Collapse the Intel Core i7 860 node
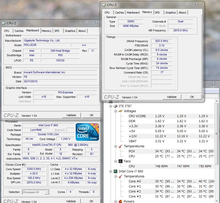The image size is (220, 203). (111, 171)
